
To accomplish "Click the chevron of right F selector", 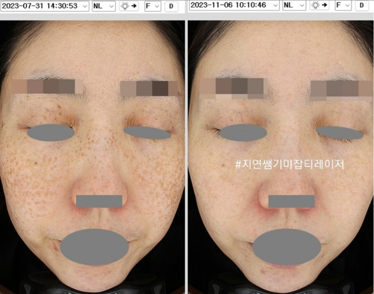I will pos(347,5).
